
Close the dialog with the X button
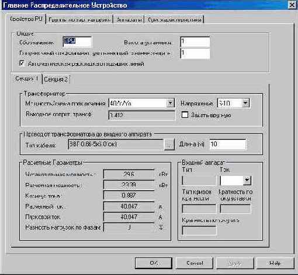click(292, 5)
